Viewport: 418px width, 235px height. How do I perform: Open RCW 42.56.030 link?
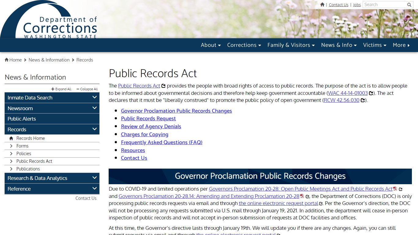click(x=341, y=100)
